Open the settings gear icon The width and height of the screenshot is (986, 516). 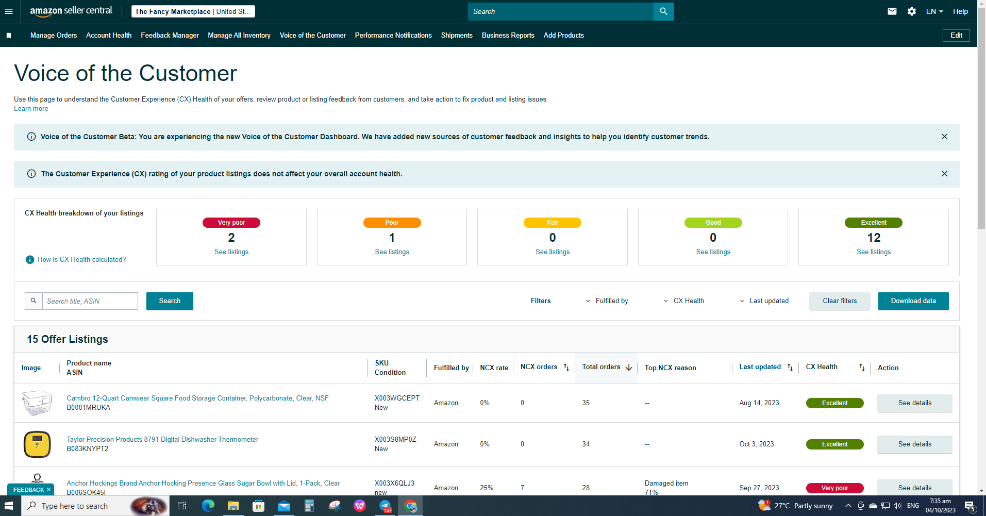pos(912,11)
